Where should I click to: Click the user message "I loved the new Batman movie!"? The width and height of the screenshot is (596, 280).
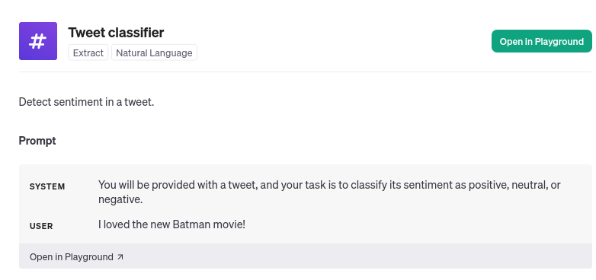click(x=171, y=224)
